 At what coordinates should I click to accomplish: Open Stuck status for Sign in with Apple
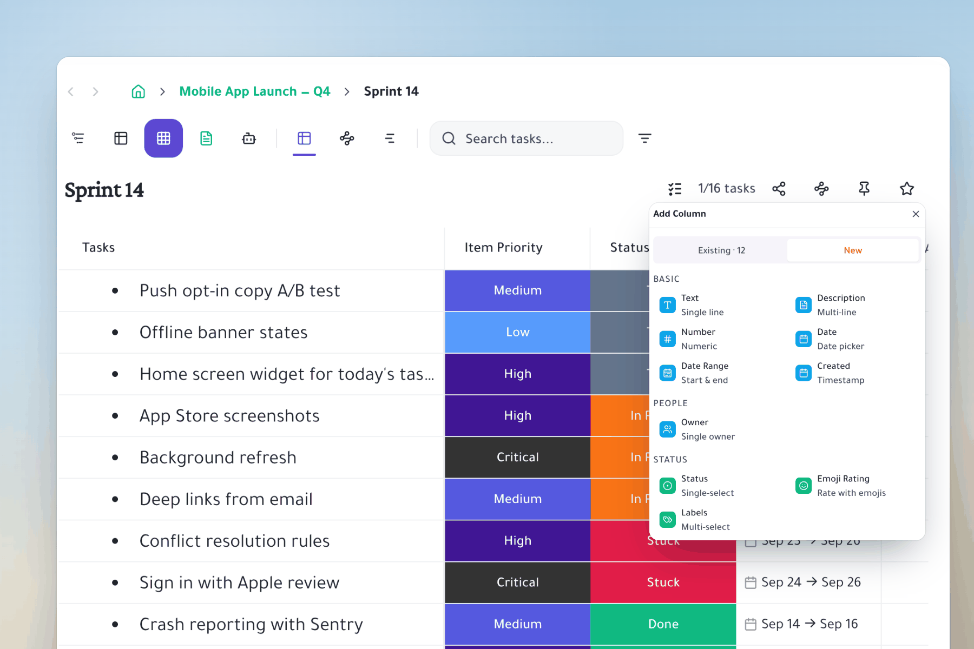coord(663,582)
